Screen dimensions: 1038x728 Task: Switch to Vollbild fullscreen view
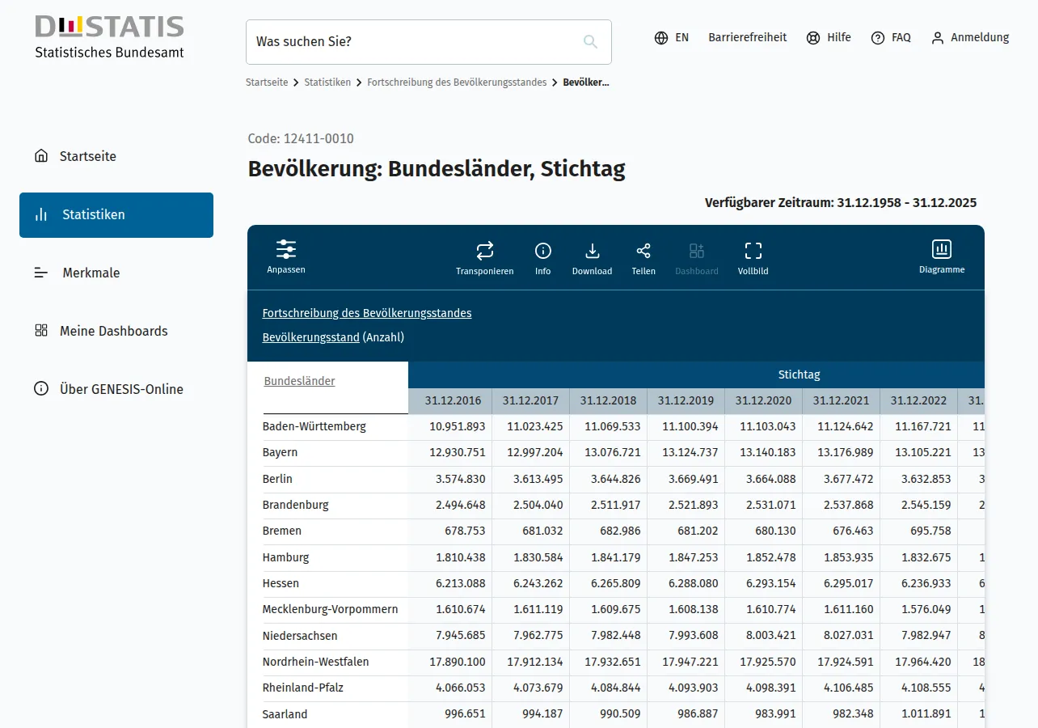[x=753, y=251]
